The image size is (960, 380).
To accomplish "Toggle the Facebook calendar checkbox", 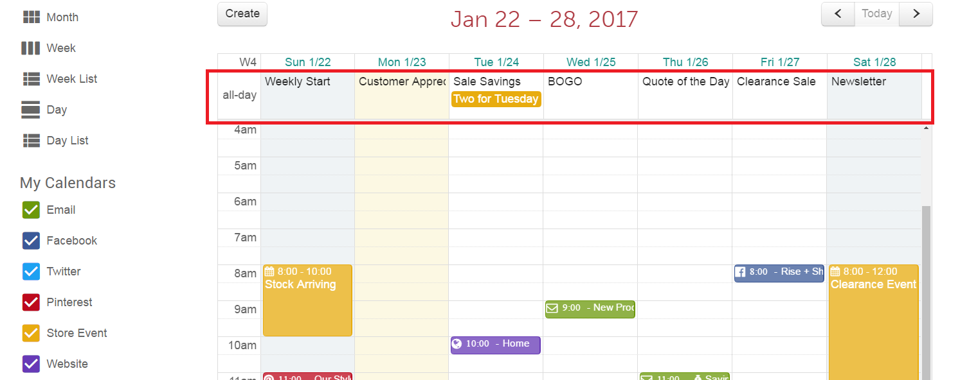I will (32, 241).
